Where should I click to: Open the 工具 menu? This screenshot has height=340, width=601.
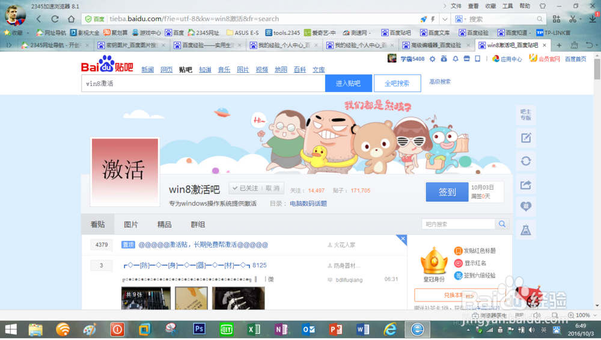[507, 6]
